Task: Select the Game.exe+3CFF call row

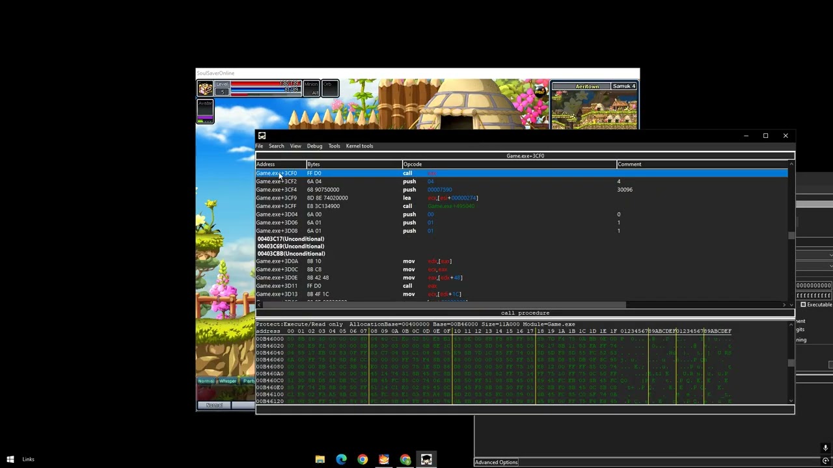Action: click(521, 206)
